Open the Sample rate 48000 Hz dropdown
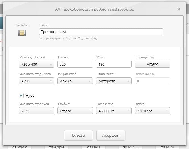The width and height of the screenshot is (189, 149). (x=114, y=111)
